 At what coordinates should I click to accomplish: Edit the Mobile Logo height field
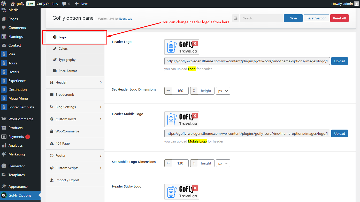coord(206,163)
